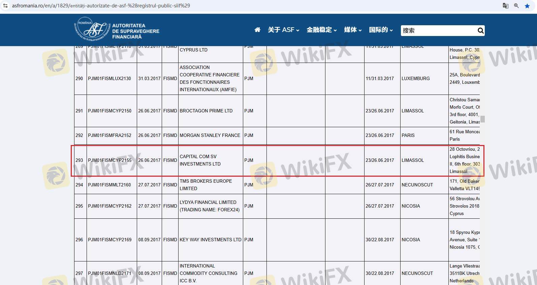Click row number 297
The height and width of the screenshot is (285, 537).
(79, 273)
